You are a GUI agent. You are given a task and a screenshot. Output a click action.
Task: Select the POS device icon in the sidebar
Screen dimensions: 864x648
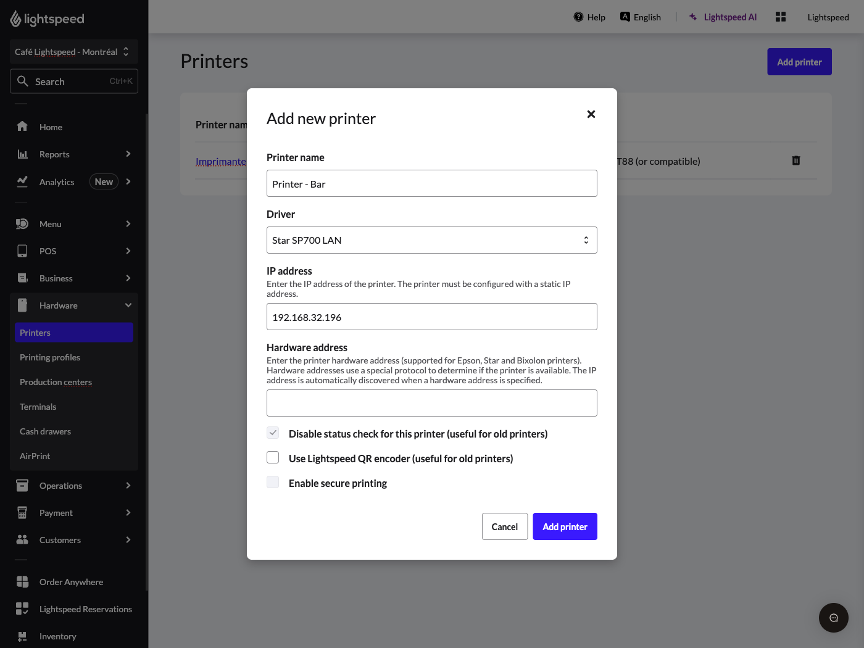coord(22,251)
